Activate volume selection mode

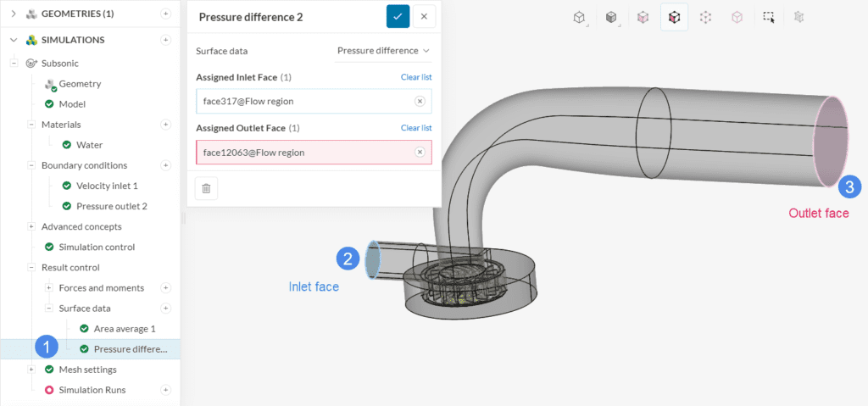pyautogui.click(x=643, y=17)
